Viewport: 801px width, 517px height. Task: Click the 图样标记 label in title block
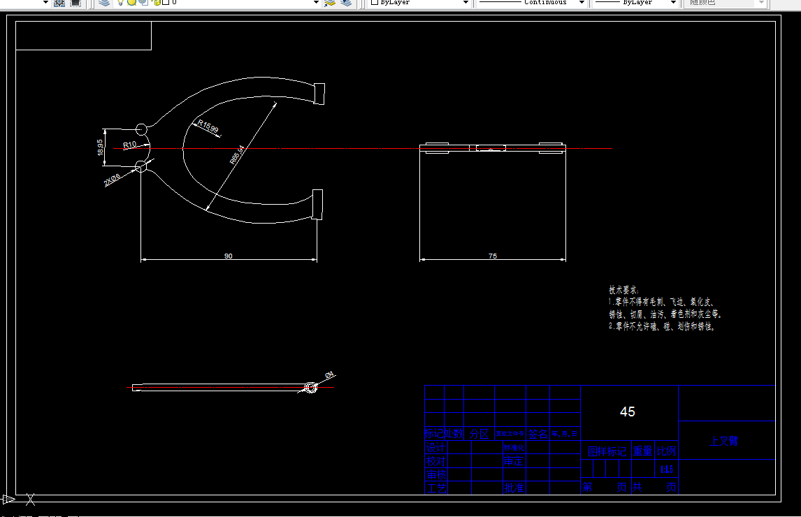607,451
